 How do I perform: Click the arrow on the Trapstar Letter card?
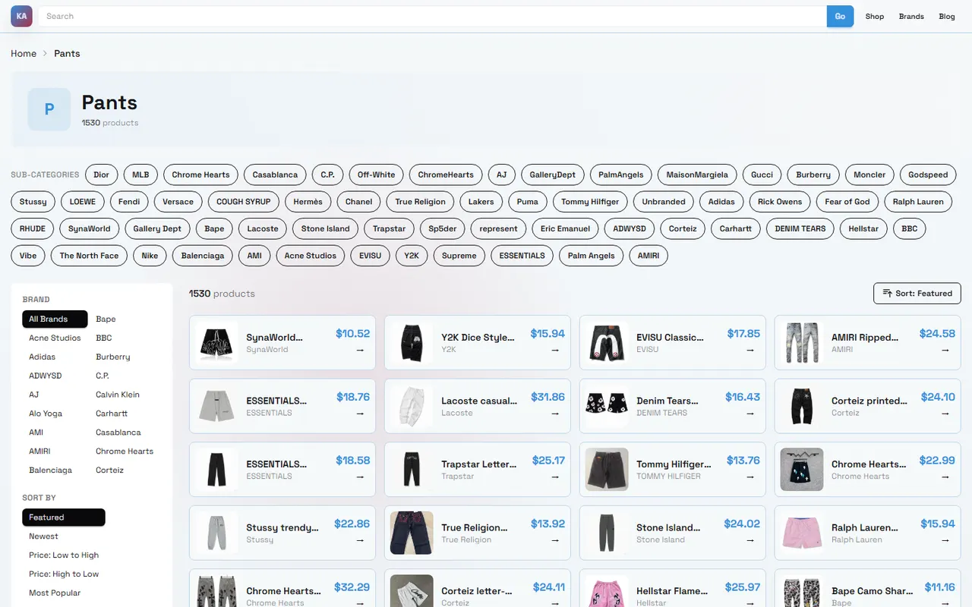(x=555, y=476)
